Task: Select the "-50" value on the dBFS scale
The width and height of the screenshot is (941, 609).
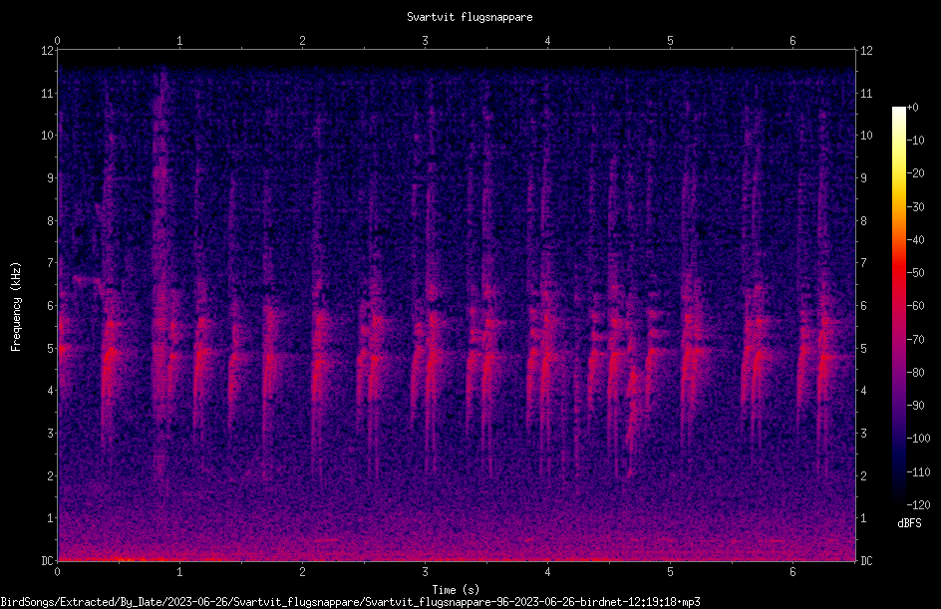Action: (x=916, y=273)
